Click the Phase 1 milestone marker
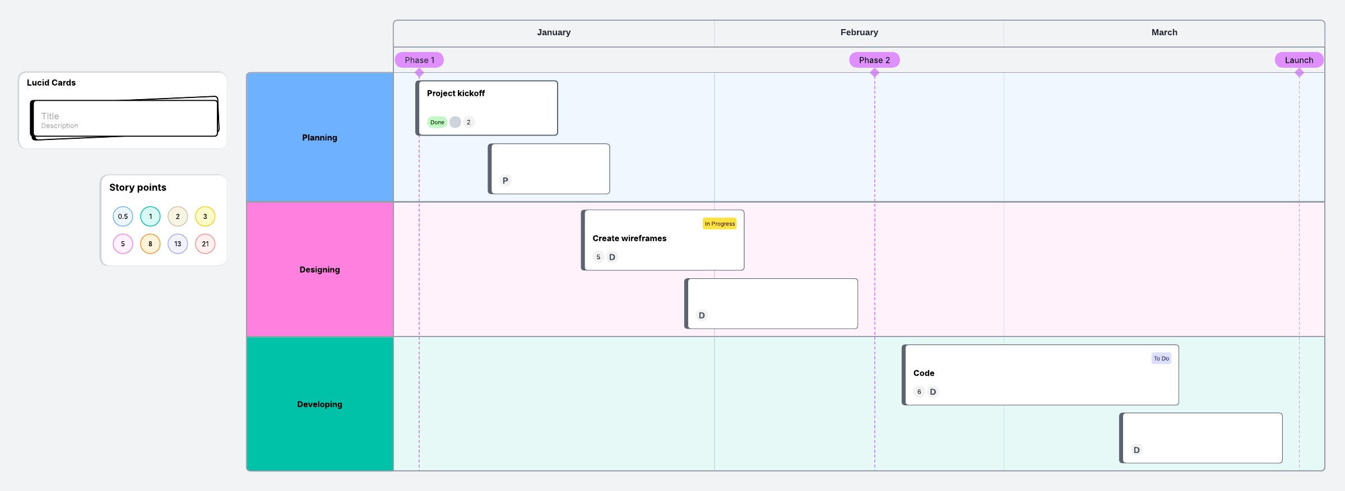The image size is (1345, 491). pyautogui.click(x=419, y=60)
